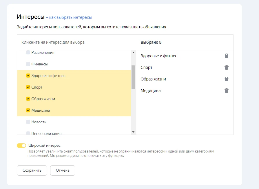Click the Широкий интерес label

(x=44, y=145)
